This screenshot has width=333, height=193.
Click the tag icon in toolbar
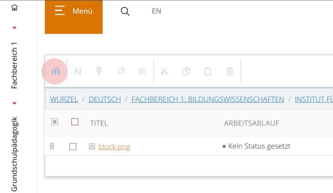click(121, 71)
